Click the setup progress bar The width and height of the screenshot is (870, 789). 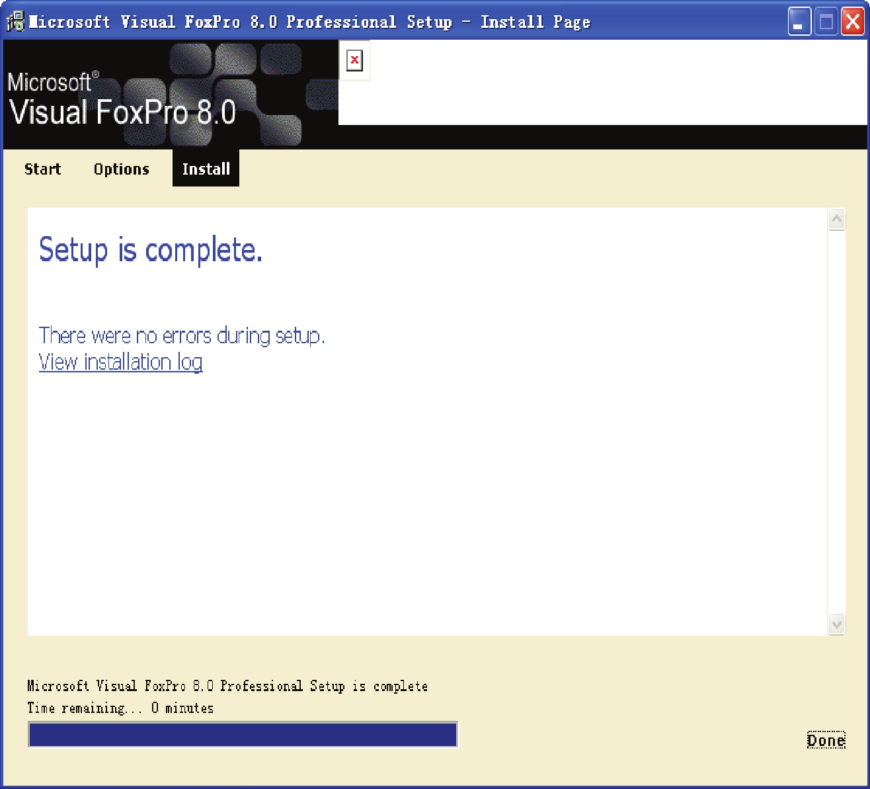(243, 735)
